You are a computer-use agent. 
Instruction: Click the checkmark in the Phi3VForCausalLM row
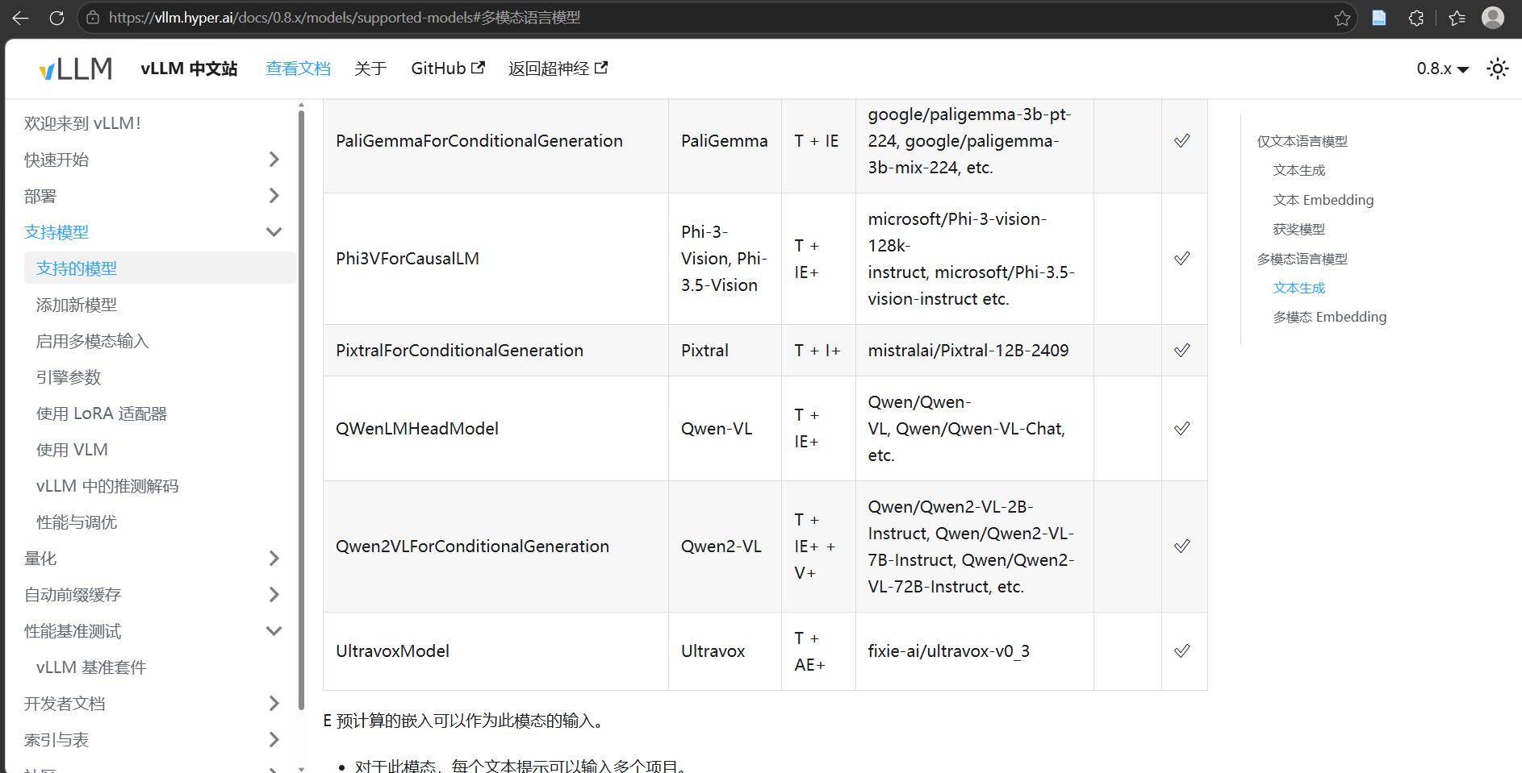click(x=1182, y=259)
